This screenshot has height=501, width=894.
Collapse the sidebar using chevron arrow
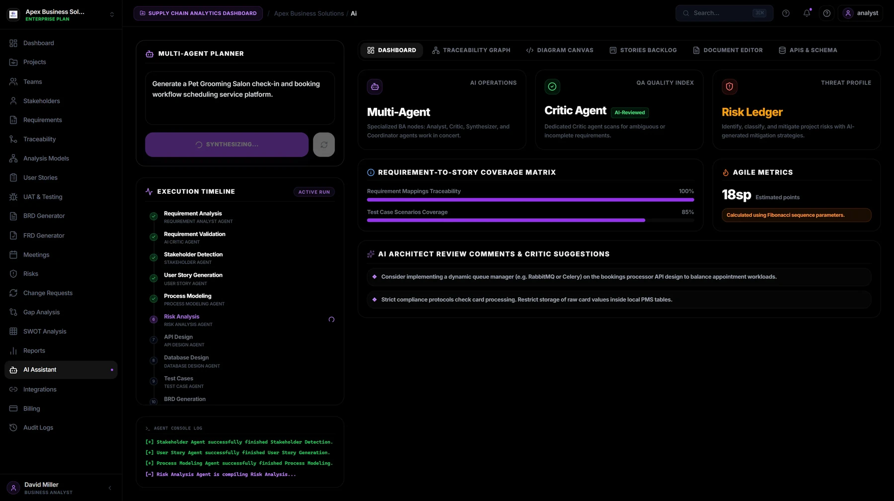pos(110,488)
